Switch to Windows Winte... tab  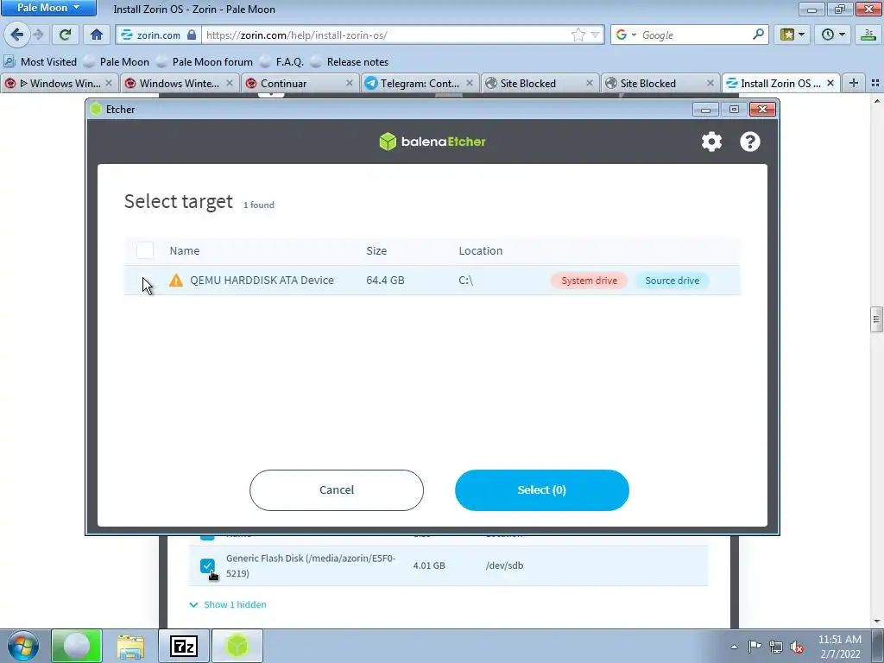[180, 83]
